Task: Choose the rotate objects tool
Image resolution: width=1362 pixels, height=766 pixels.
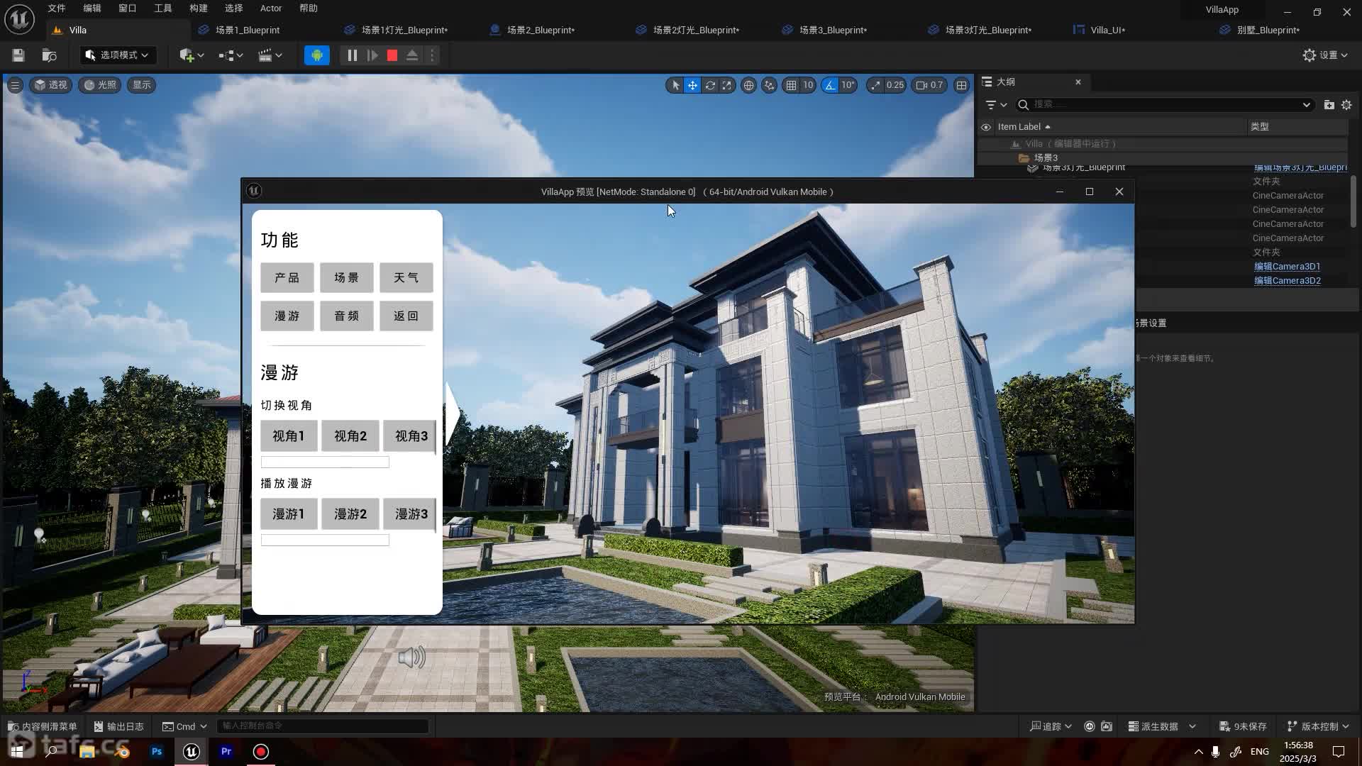Action: tap(710, 85)
